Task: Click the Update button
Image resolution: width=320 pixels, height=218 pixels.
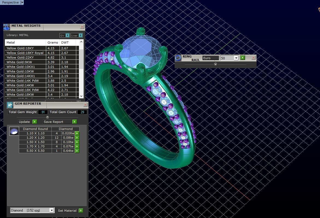Action: coord(24,122)
